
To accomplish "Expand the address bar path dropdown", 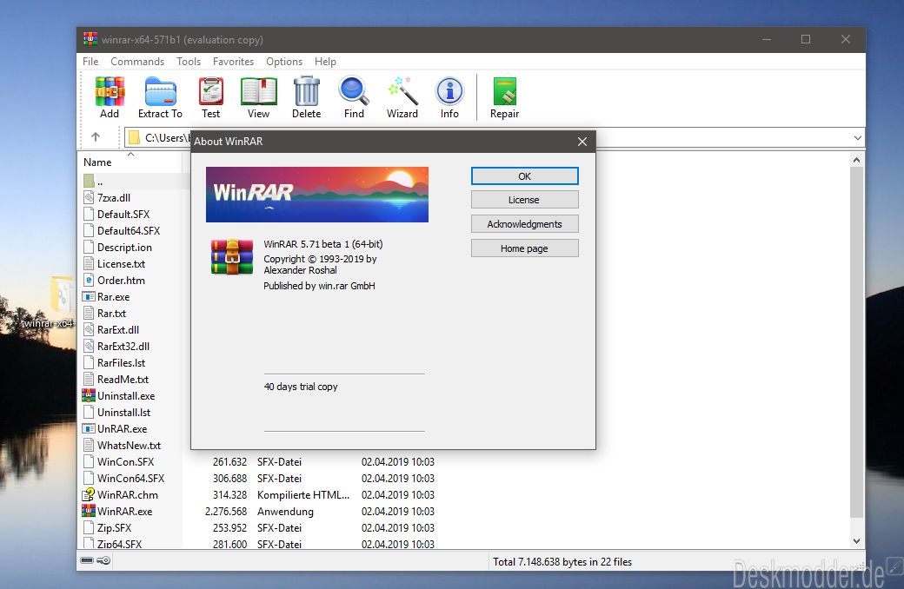I will (x=857, y=138).
